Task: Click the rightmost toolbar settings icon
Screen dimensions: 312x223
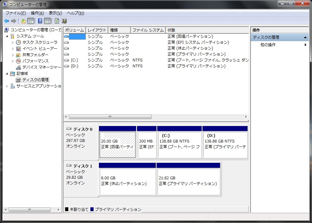Action: tap(64, 21)
